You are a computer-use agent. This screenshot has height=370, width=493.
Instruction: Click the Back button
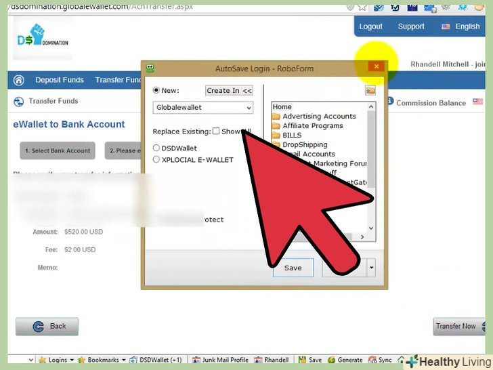coord(47,327)
